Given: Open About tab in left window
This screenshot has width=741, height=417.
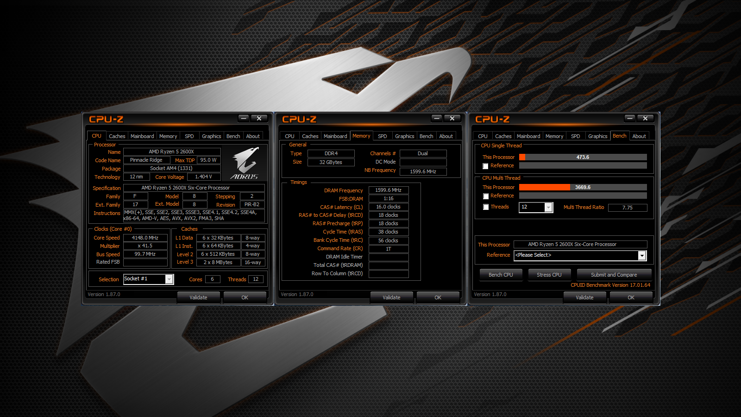Looking at the screenshot, I should [x=253, y=136].
